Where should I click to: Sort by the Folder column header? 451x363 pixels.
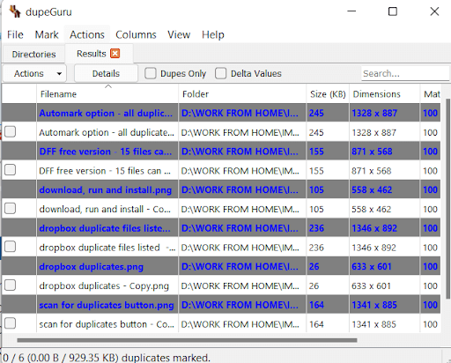pos(242,94)
